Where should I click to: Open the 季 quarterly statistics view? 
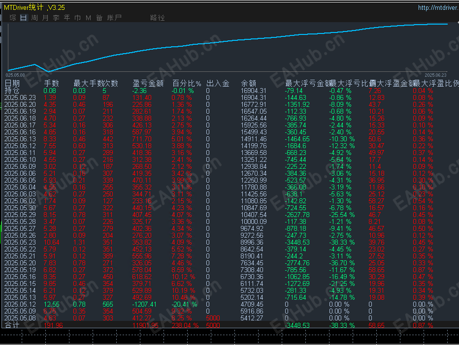click(x=55, y=17)
